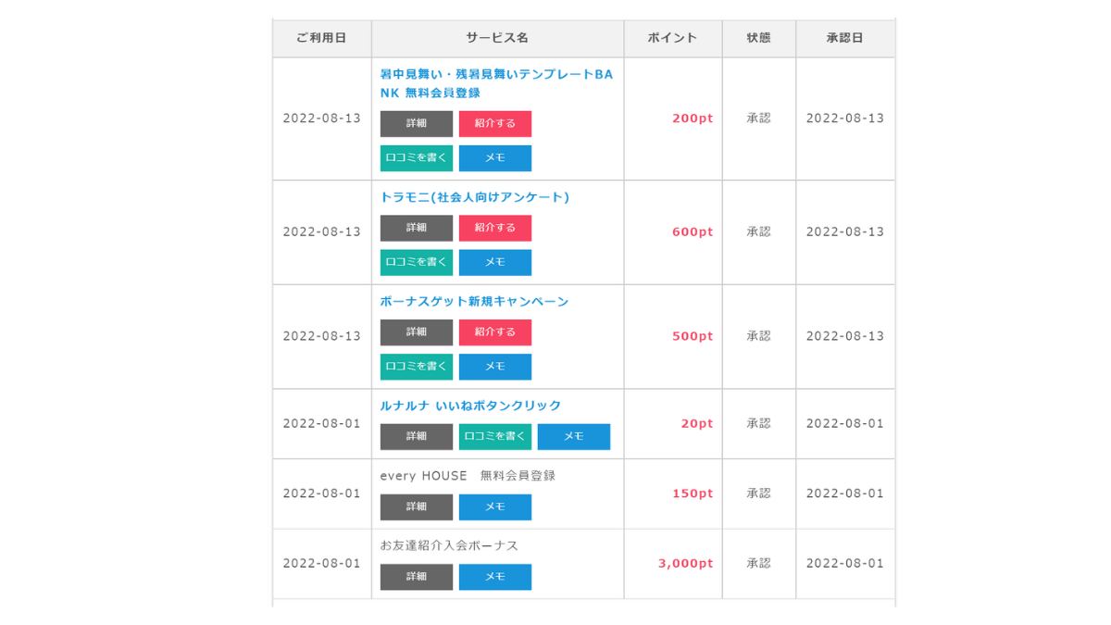Screen dimensions: 1111x625
Task: Select the 200pt points value
Action: point(693,119)
